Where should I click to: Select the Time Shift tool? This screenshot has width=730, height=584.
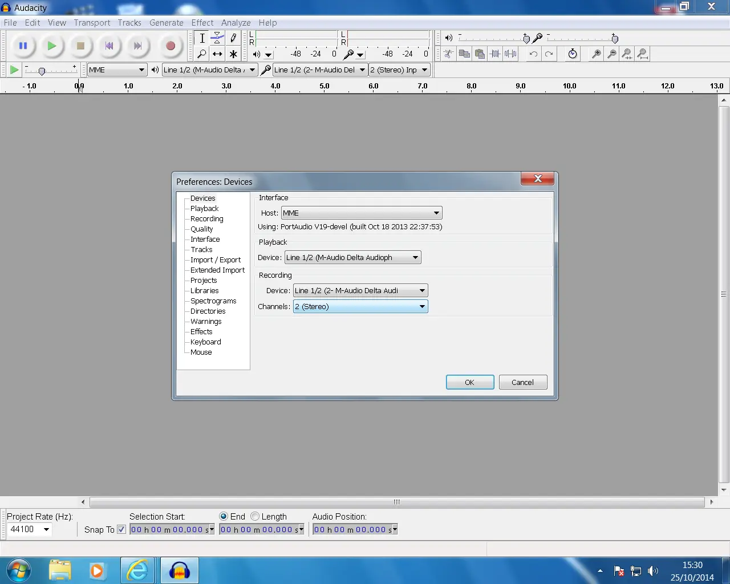(x=217, y=54)
